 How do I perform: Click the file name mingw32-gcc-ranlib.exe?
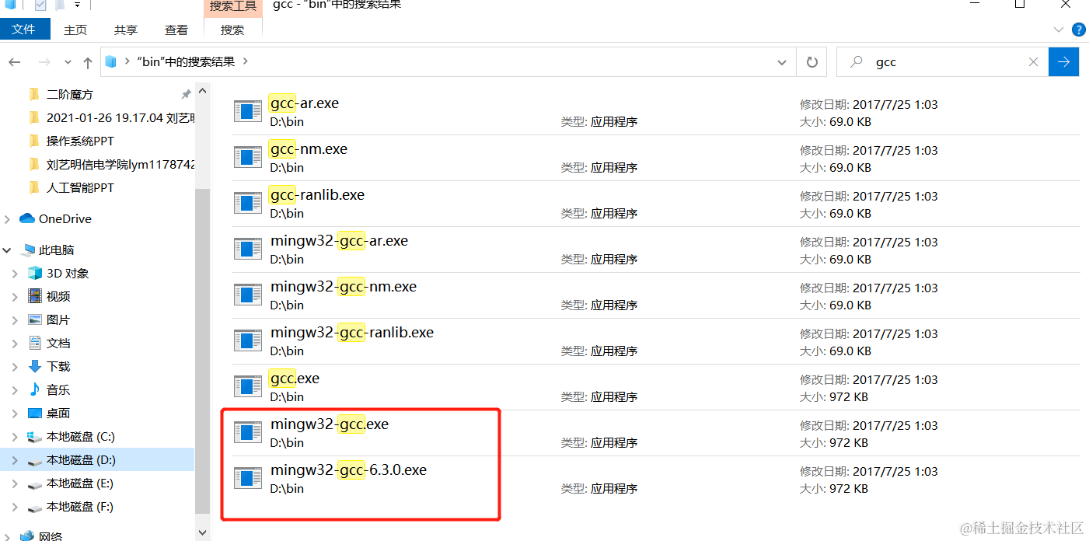point(352,333)
